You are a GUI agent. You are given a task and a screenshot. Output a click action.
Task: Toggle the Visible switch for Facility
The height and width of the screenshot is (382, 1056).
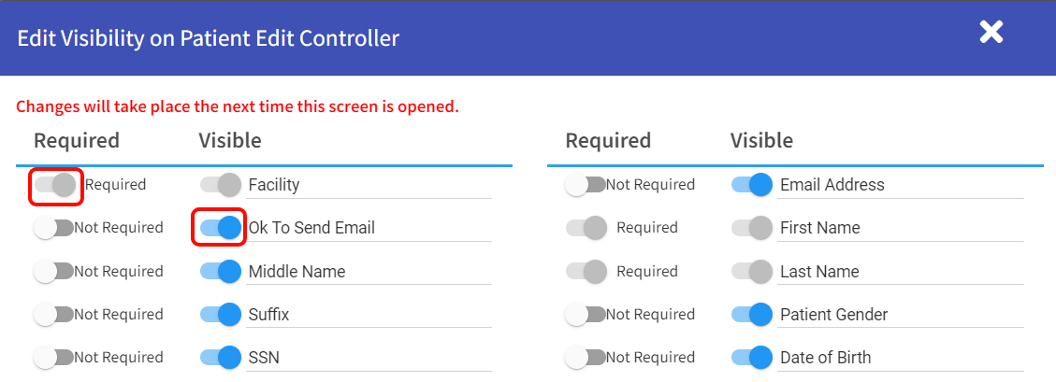tap(221, 185)
